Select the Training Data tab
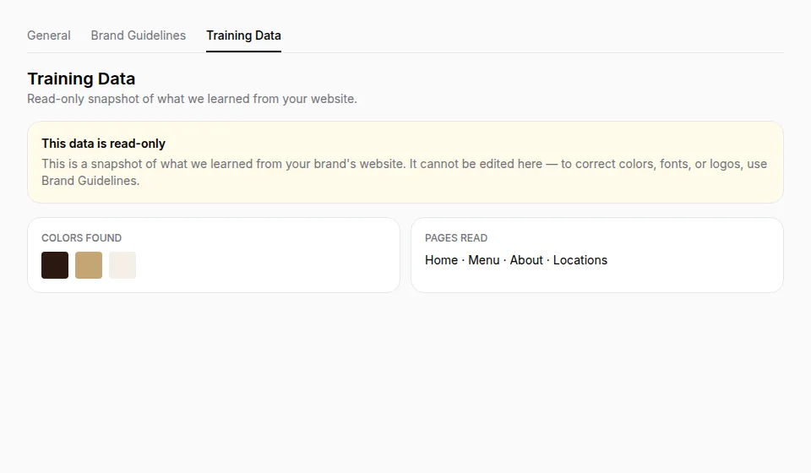 click(243, 35)
